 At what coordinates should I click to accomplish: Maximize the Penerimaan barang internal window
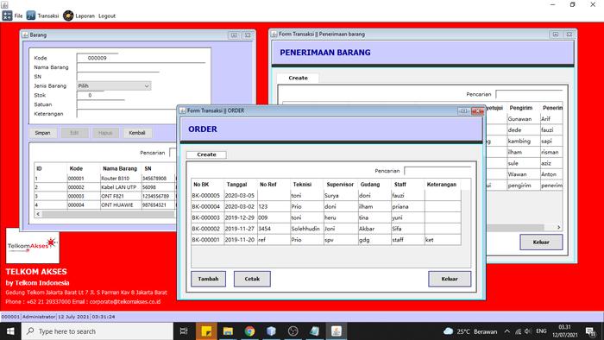(556, 35)
